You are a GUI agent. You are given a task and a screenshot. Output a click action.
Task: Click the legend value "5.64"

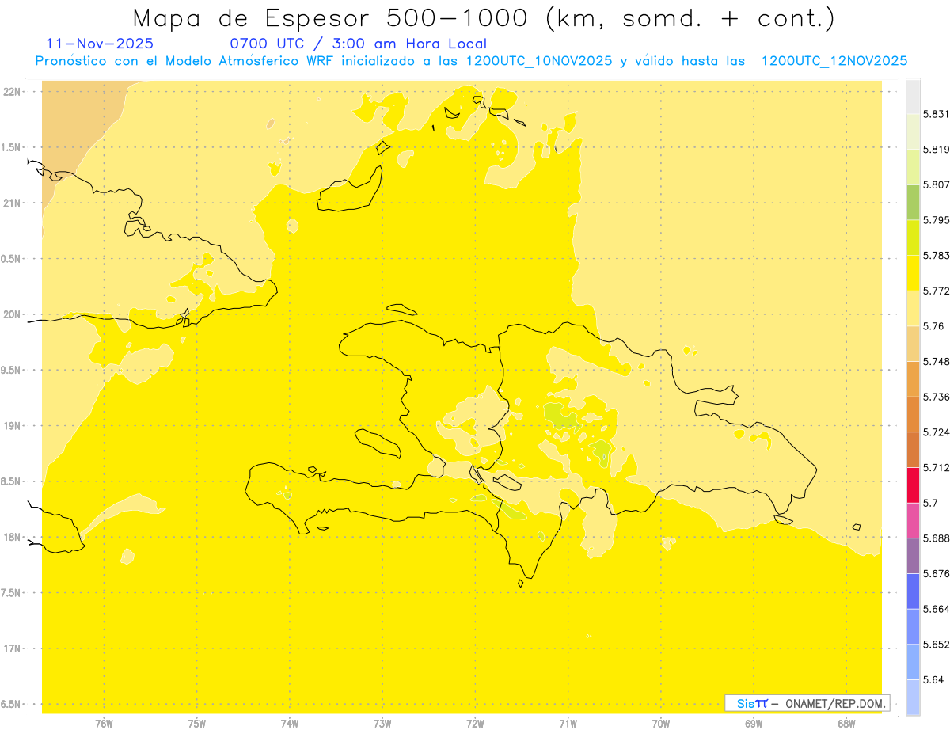tap(933, 680)
